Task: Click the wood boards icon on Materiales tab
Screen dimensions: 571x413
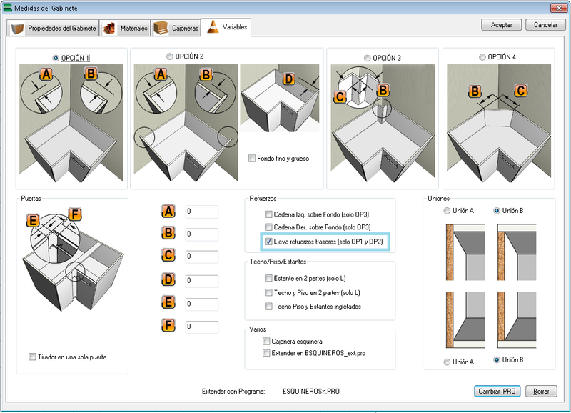Action: [109, 28]
